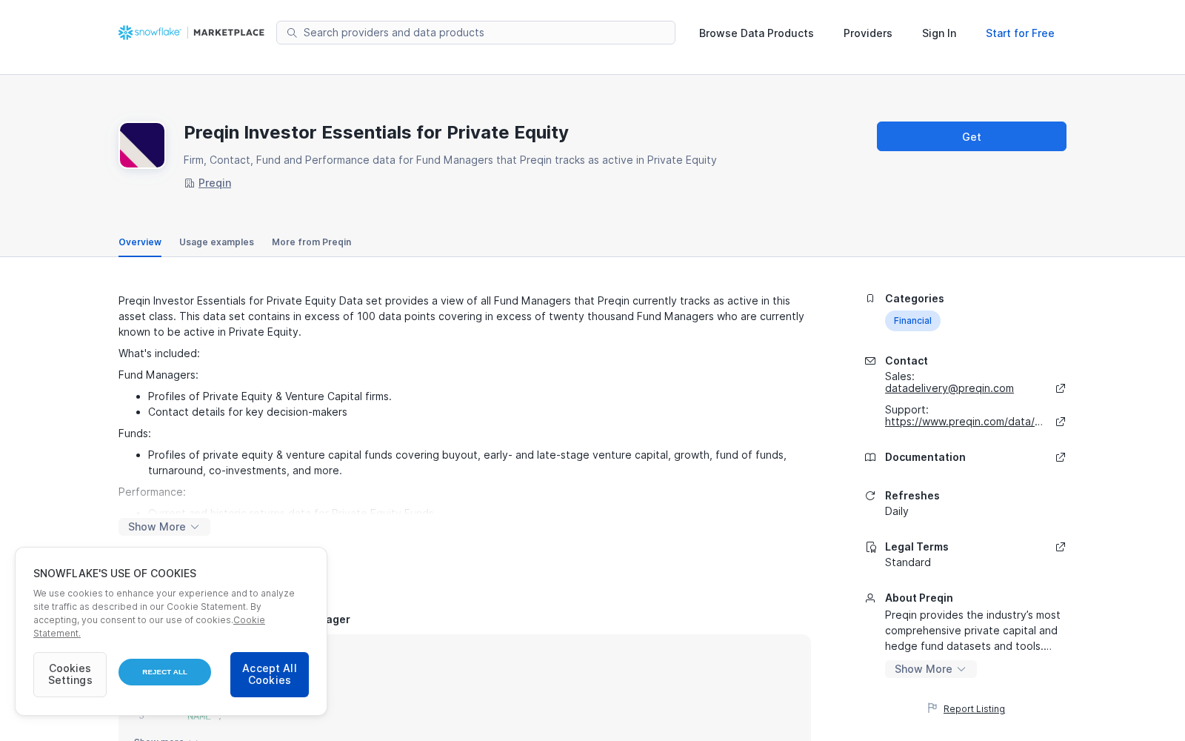The width and height of the screenshot is (1185, 741).
Task: Open the support URL external link icon
Action: (x=1060, y=422)
